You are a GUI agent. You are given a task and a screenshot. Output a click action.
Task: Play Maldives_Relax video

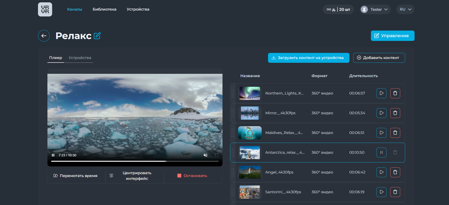[381, 133]
